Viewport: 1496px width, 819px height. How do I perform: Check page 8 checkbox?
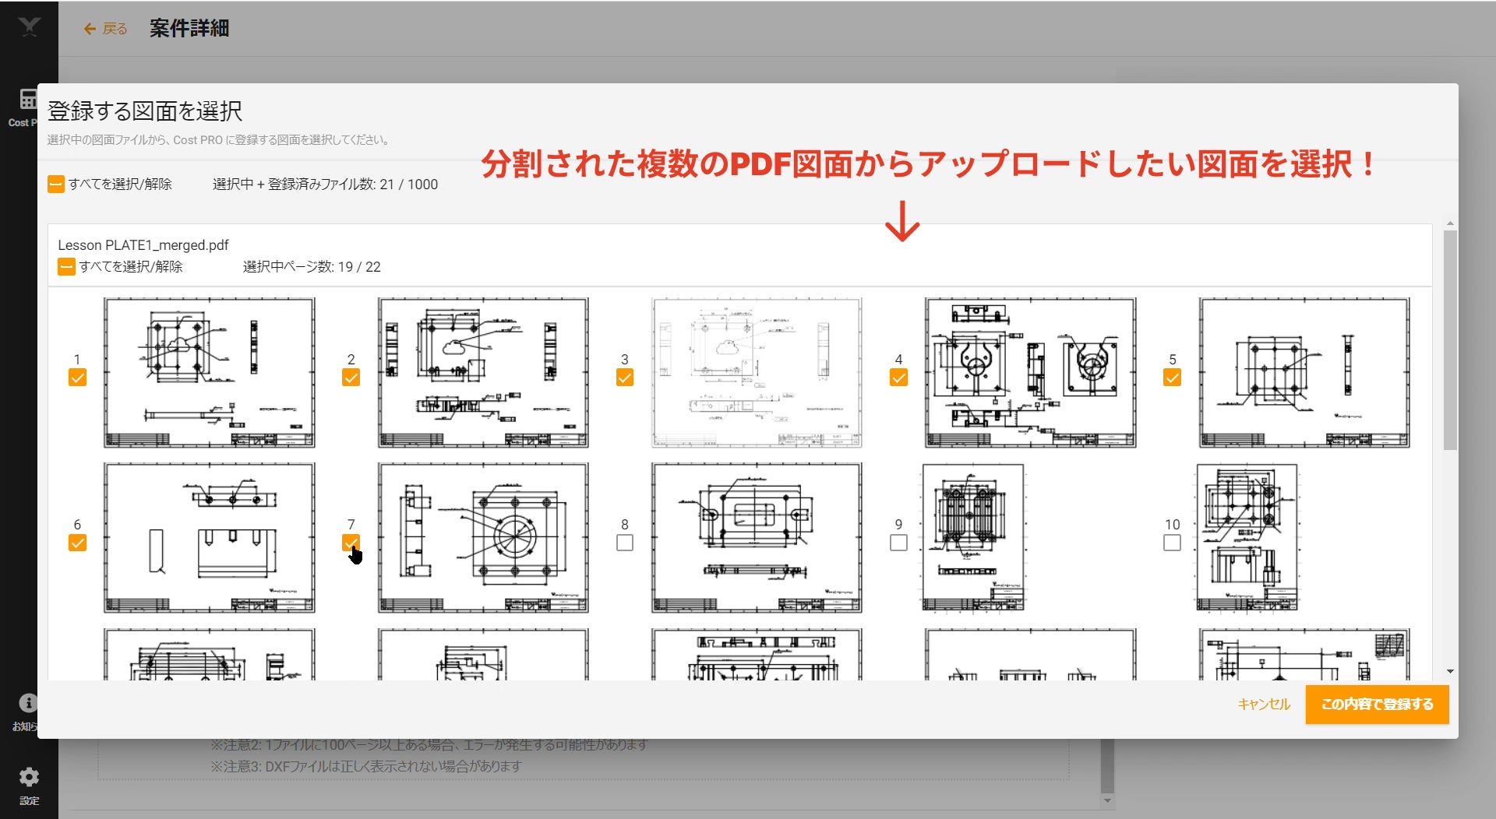pyautogui.click(x=625, y=543)
